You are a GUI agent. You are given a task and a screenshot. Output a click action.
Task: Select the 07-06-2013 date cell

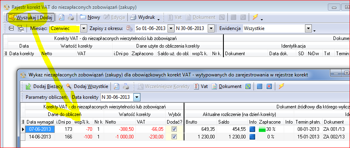40,129
